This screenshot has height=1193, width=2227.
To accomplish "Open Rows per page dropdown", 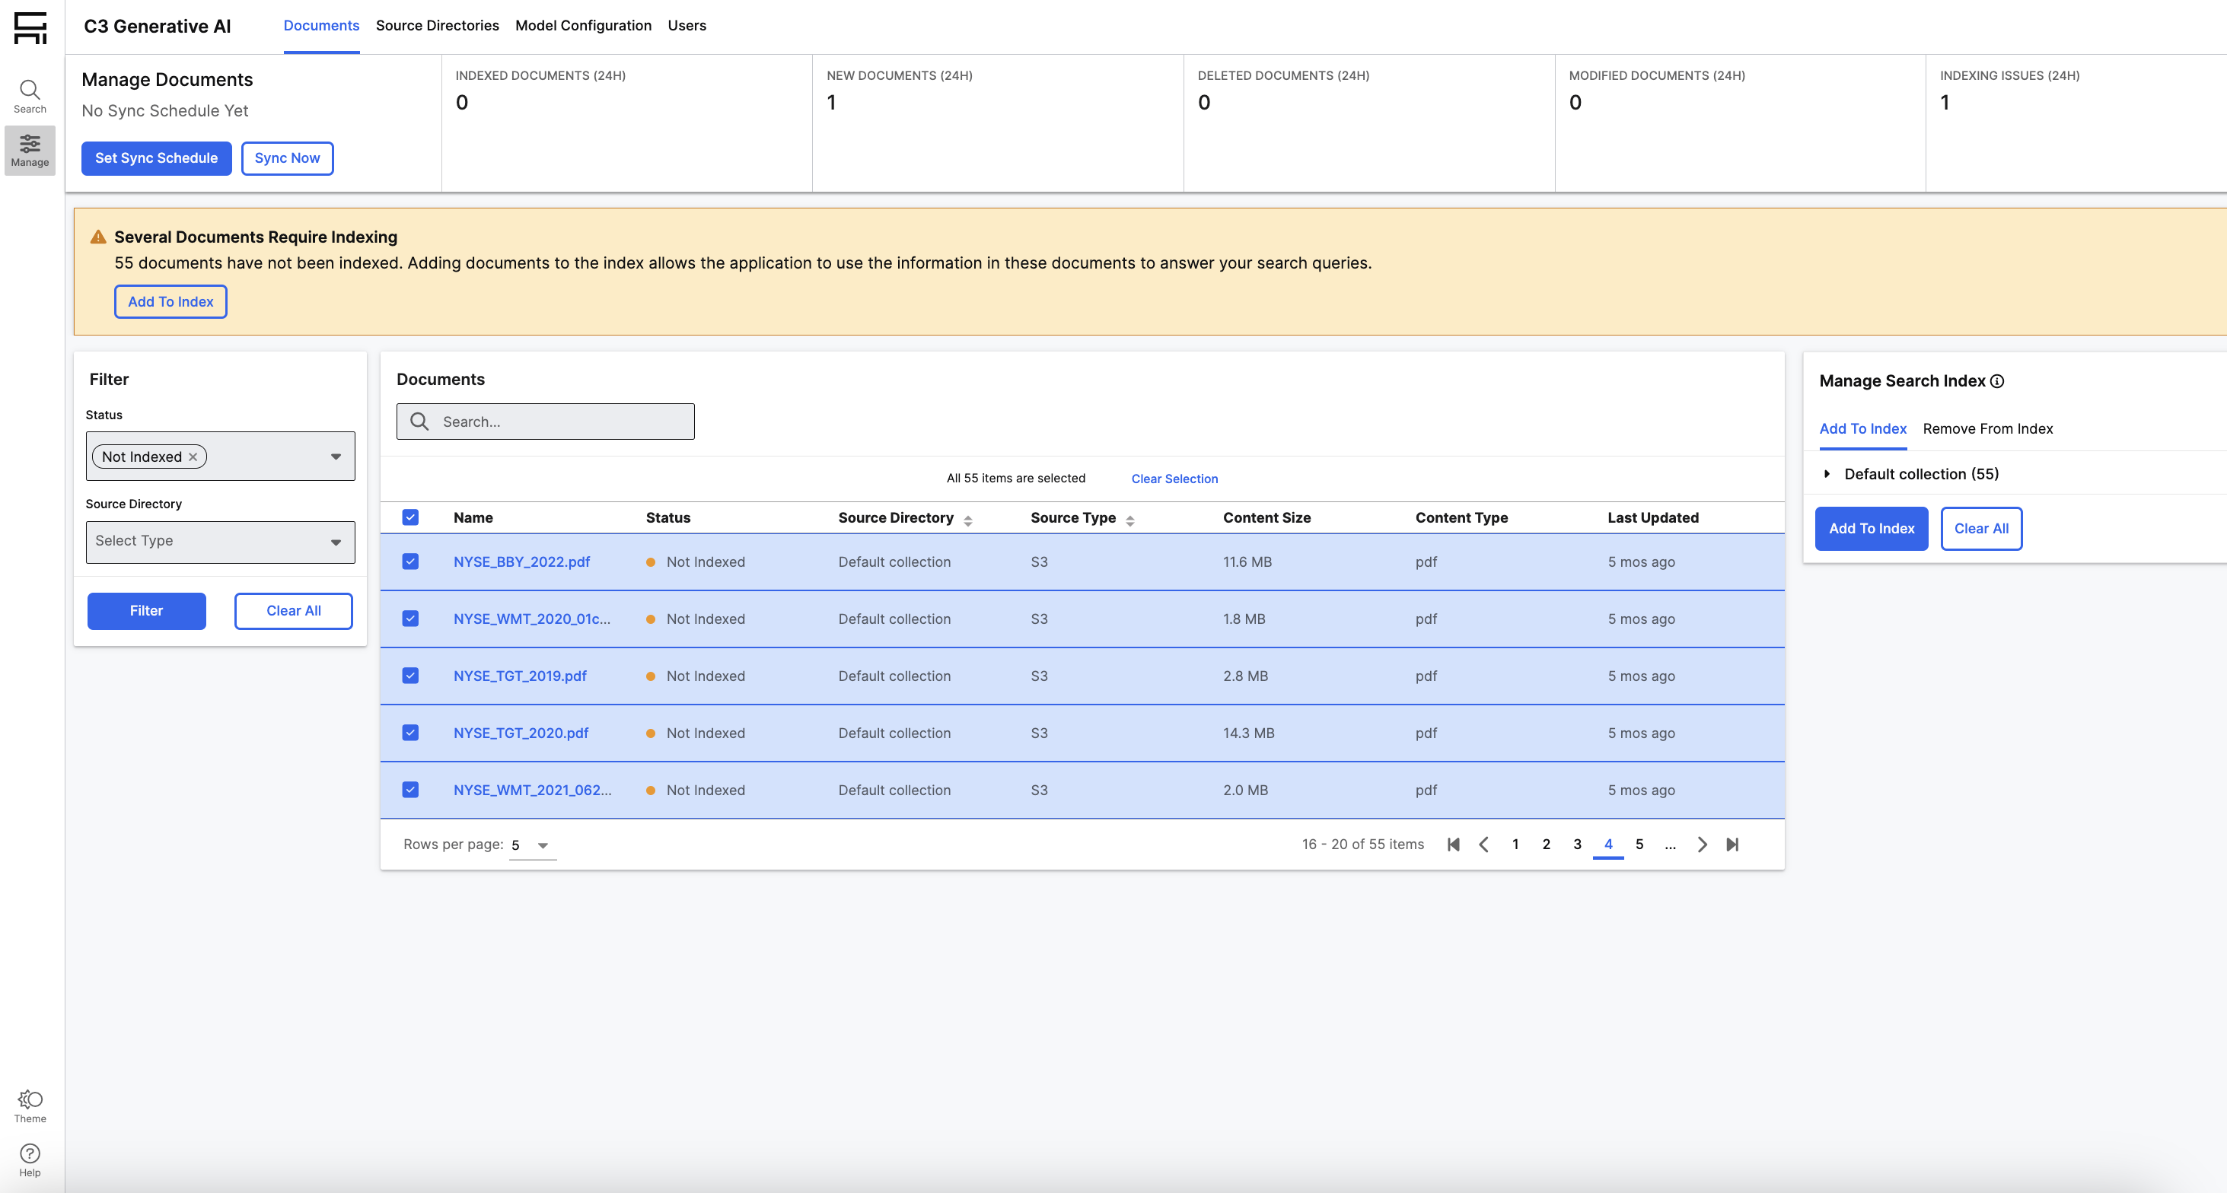I will (532, 845).
